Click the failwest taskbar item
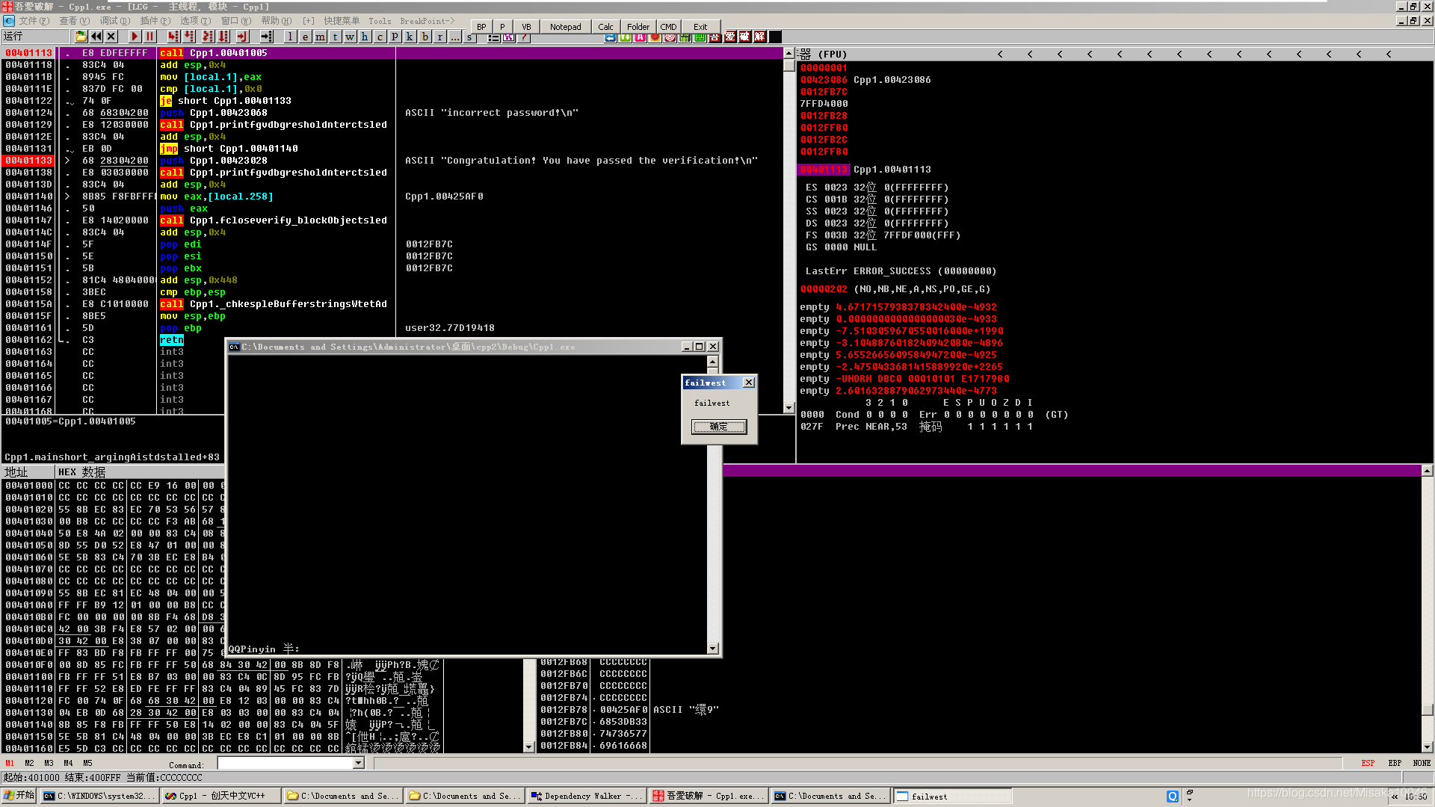This screenshot has height=807, width=1435. click(x=953, y=796)
